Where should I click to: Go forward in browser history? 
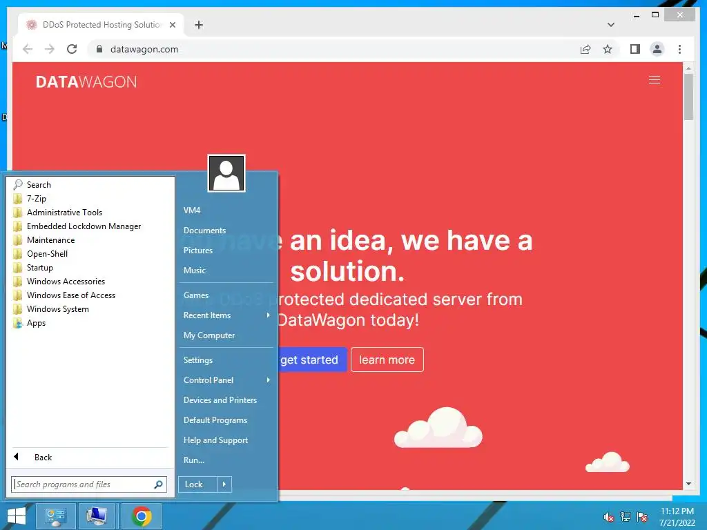tap(50, 49)
